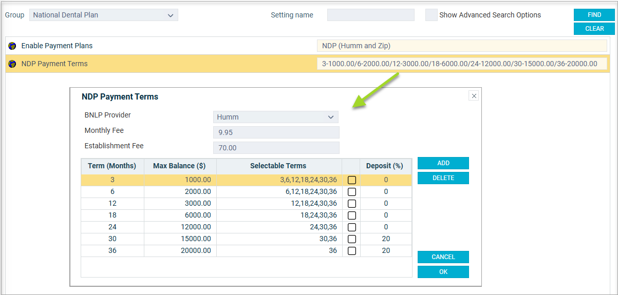Close the NDP Payment Terms dialog
This screenshot has width=618, height=295.
474,95
